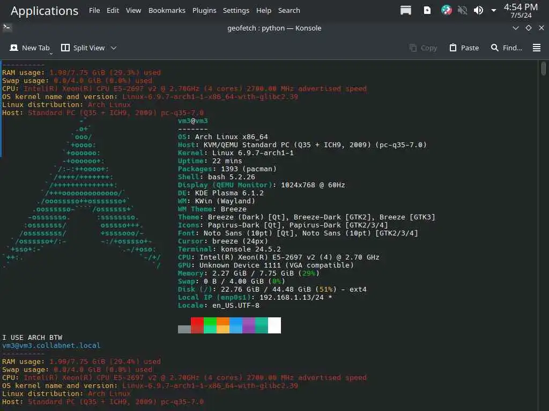Screen dimensions: 549x411
Task: Open the Settings menu
Action: click(236, 11)
